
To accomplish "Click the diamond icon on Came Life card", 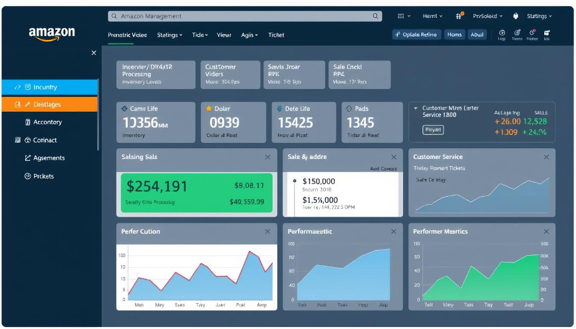I will pos(123,108).
